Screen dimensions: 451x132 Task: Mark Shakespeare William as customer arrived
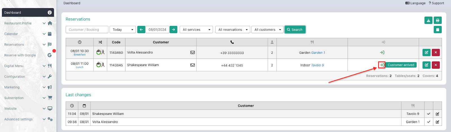click(x=382, y=65)
